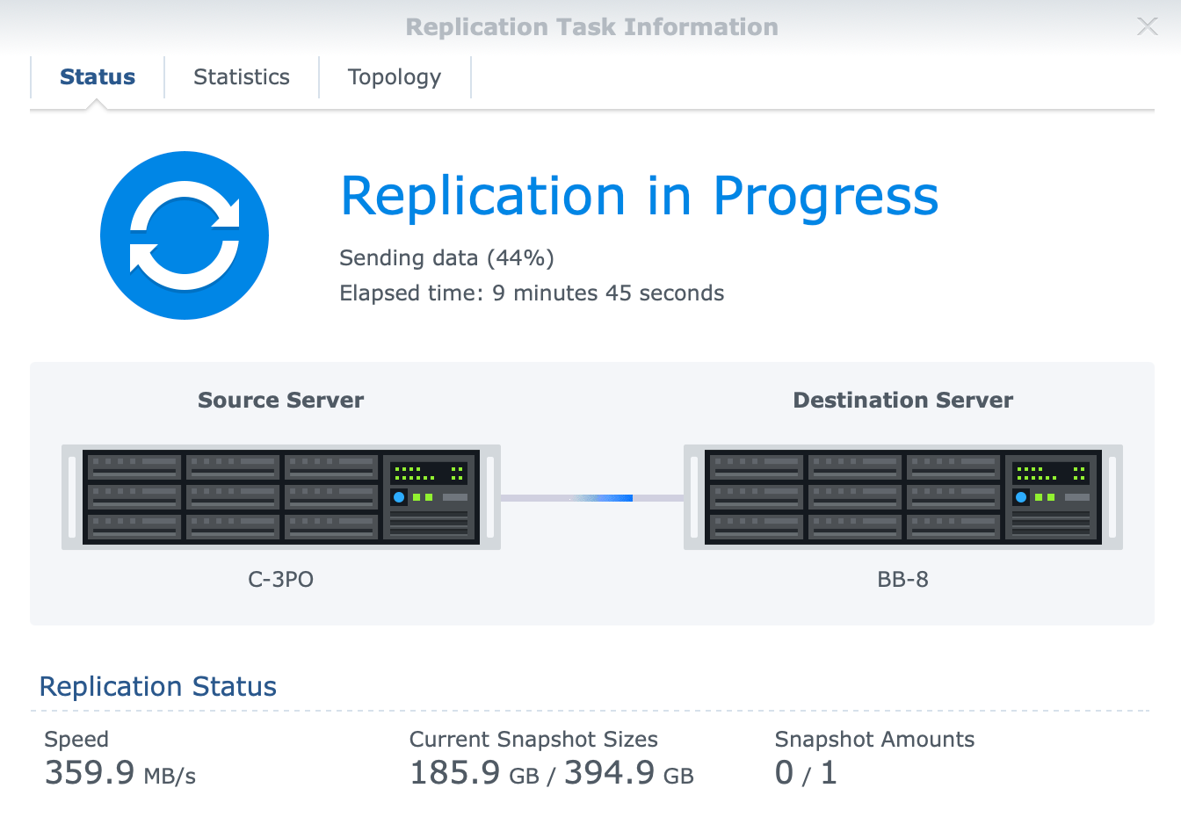Click the Replication in Progress heading
This screenshot has height=817, width=1181.
click(640, 197)
